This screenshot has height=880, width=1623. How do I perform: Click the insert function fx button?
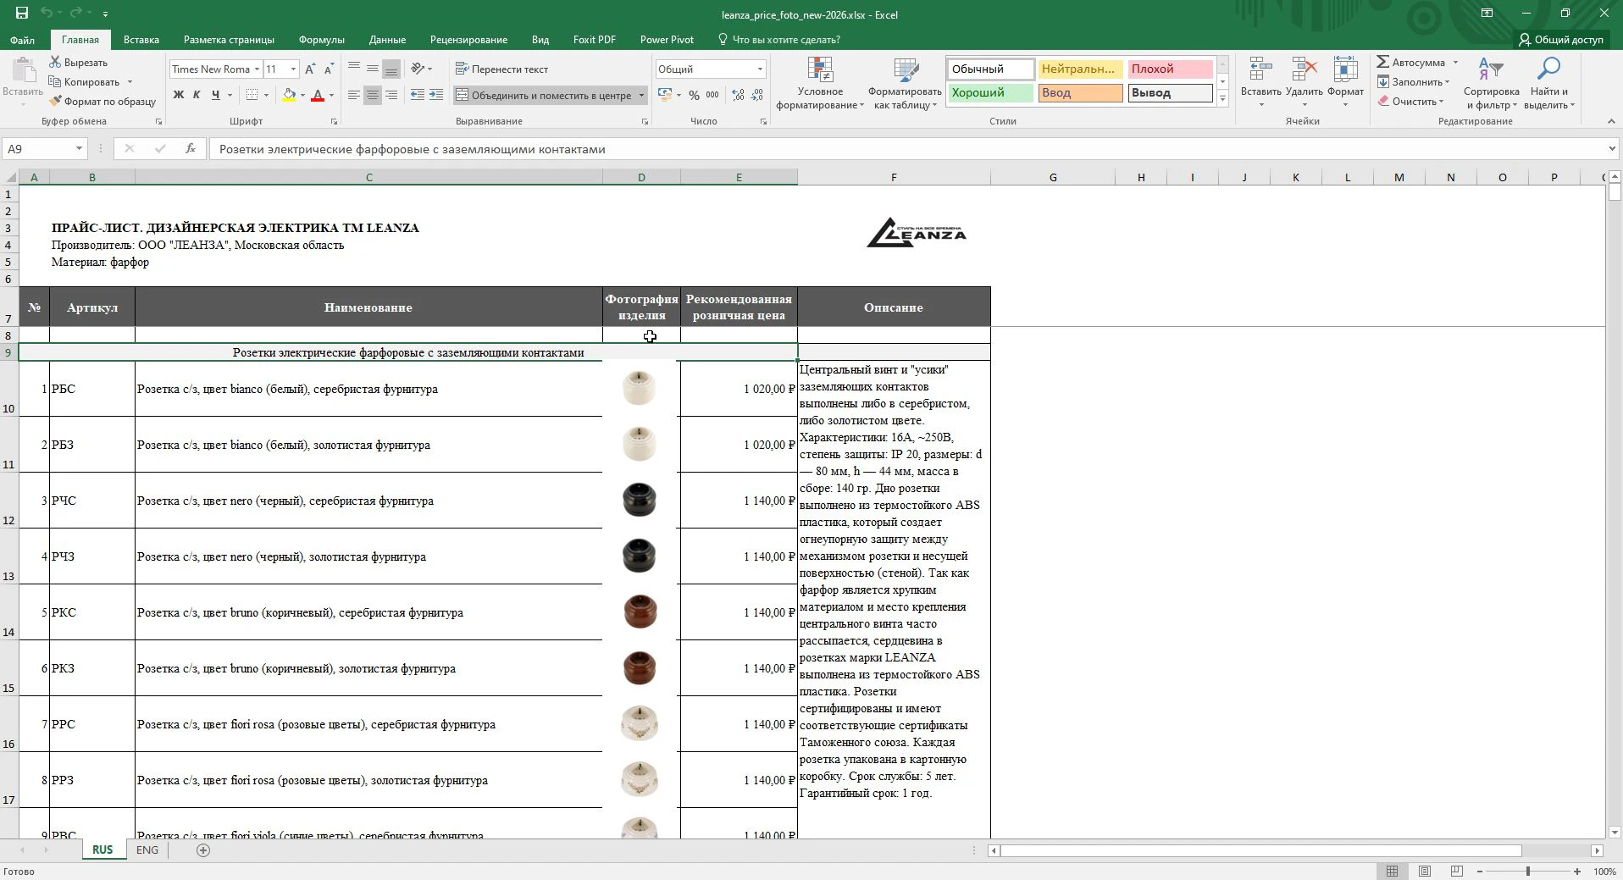point(191,149)
